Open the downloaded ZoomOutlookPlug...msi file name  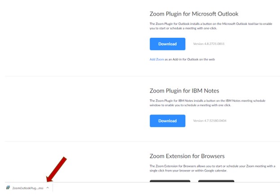point(28,188)
